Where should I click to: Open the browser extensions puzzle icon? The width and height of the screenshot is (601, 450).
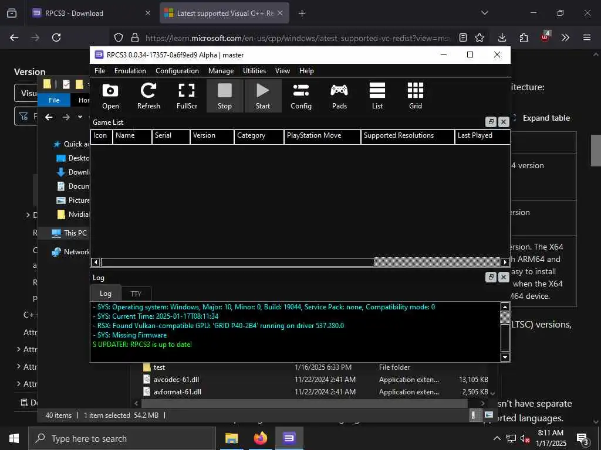coord(524,37)
